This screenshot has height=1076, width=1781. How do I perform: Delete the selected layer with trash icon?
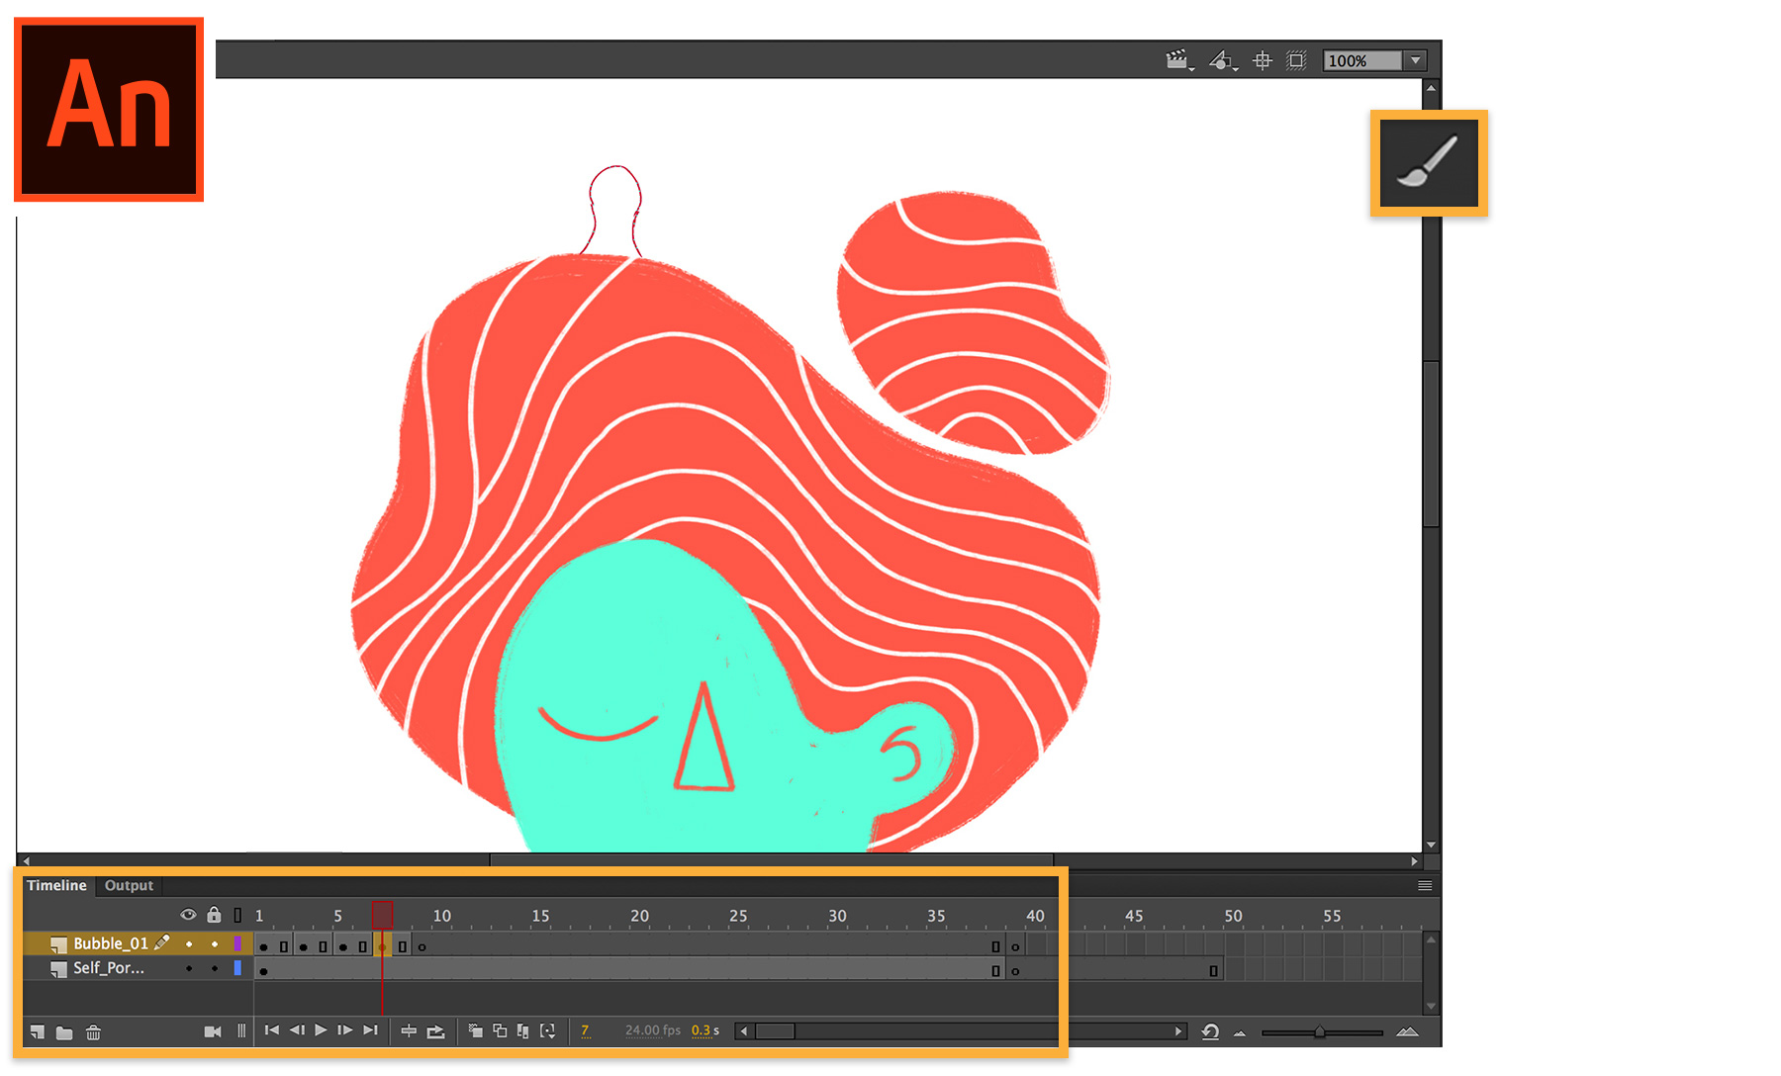tap(94, 1031)
